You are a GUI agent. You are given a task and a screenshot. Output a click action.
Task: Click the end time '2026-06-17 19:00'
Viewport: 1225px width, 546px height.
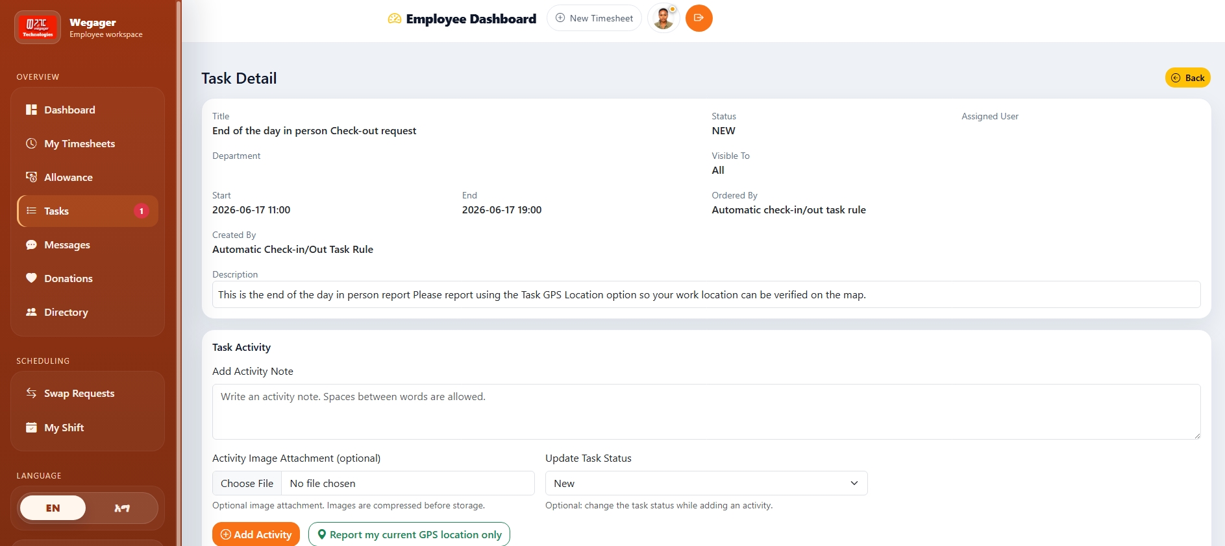502,209
